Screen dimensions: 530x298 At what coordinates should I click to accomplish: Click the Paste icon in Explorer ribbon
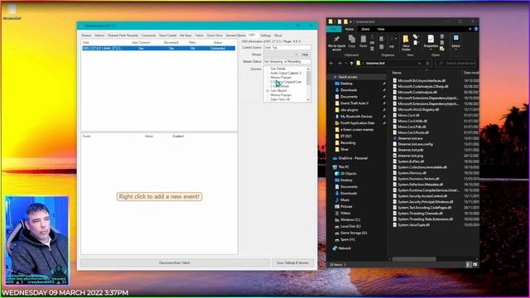[363, 41]
